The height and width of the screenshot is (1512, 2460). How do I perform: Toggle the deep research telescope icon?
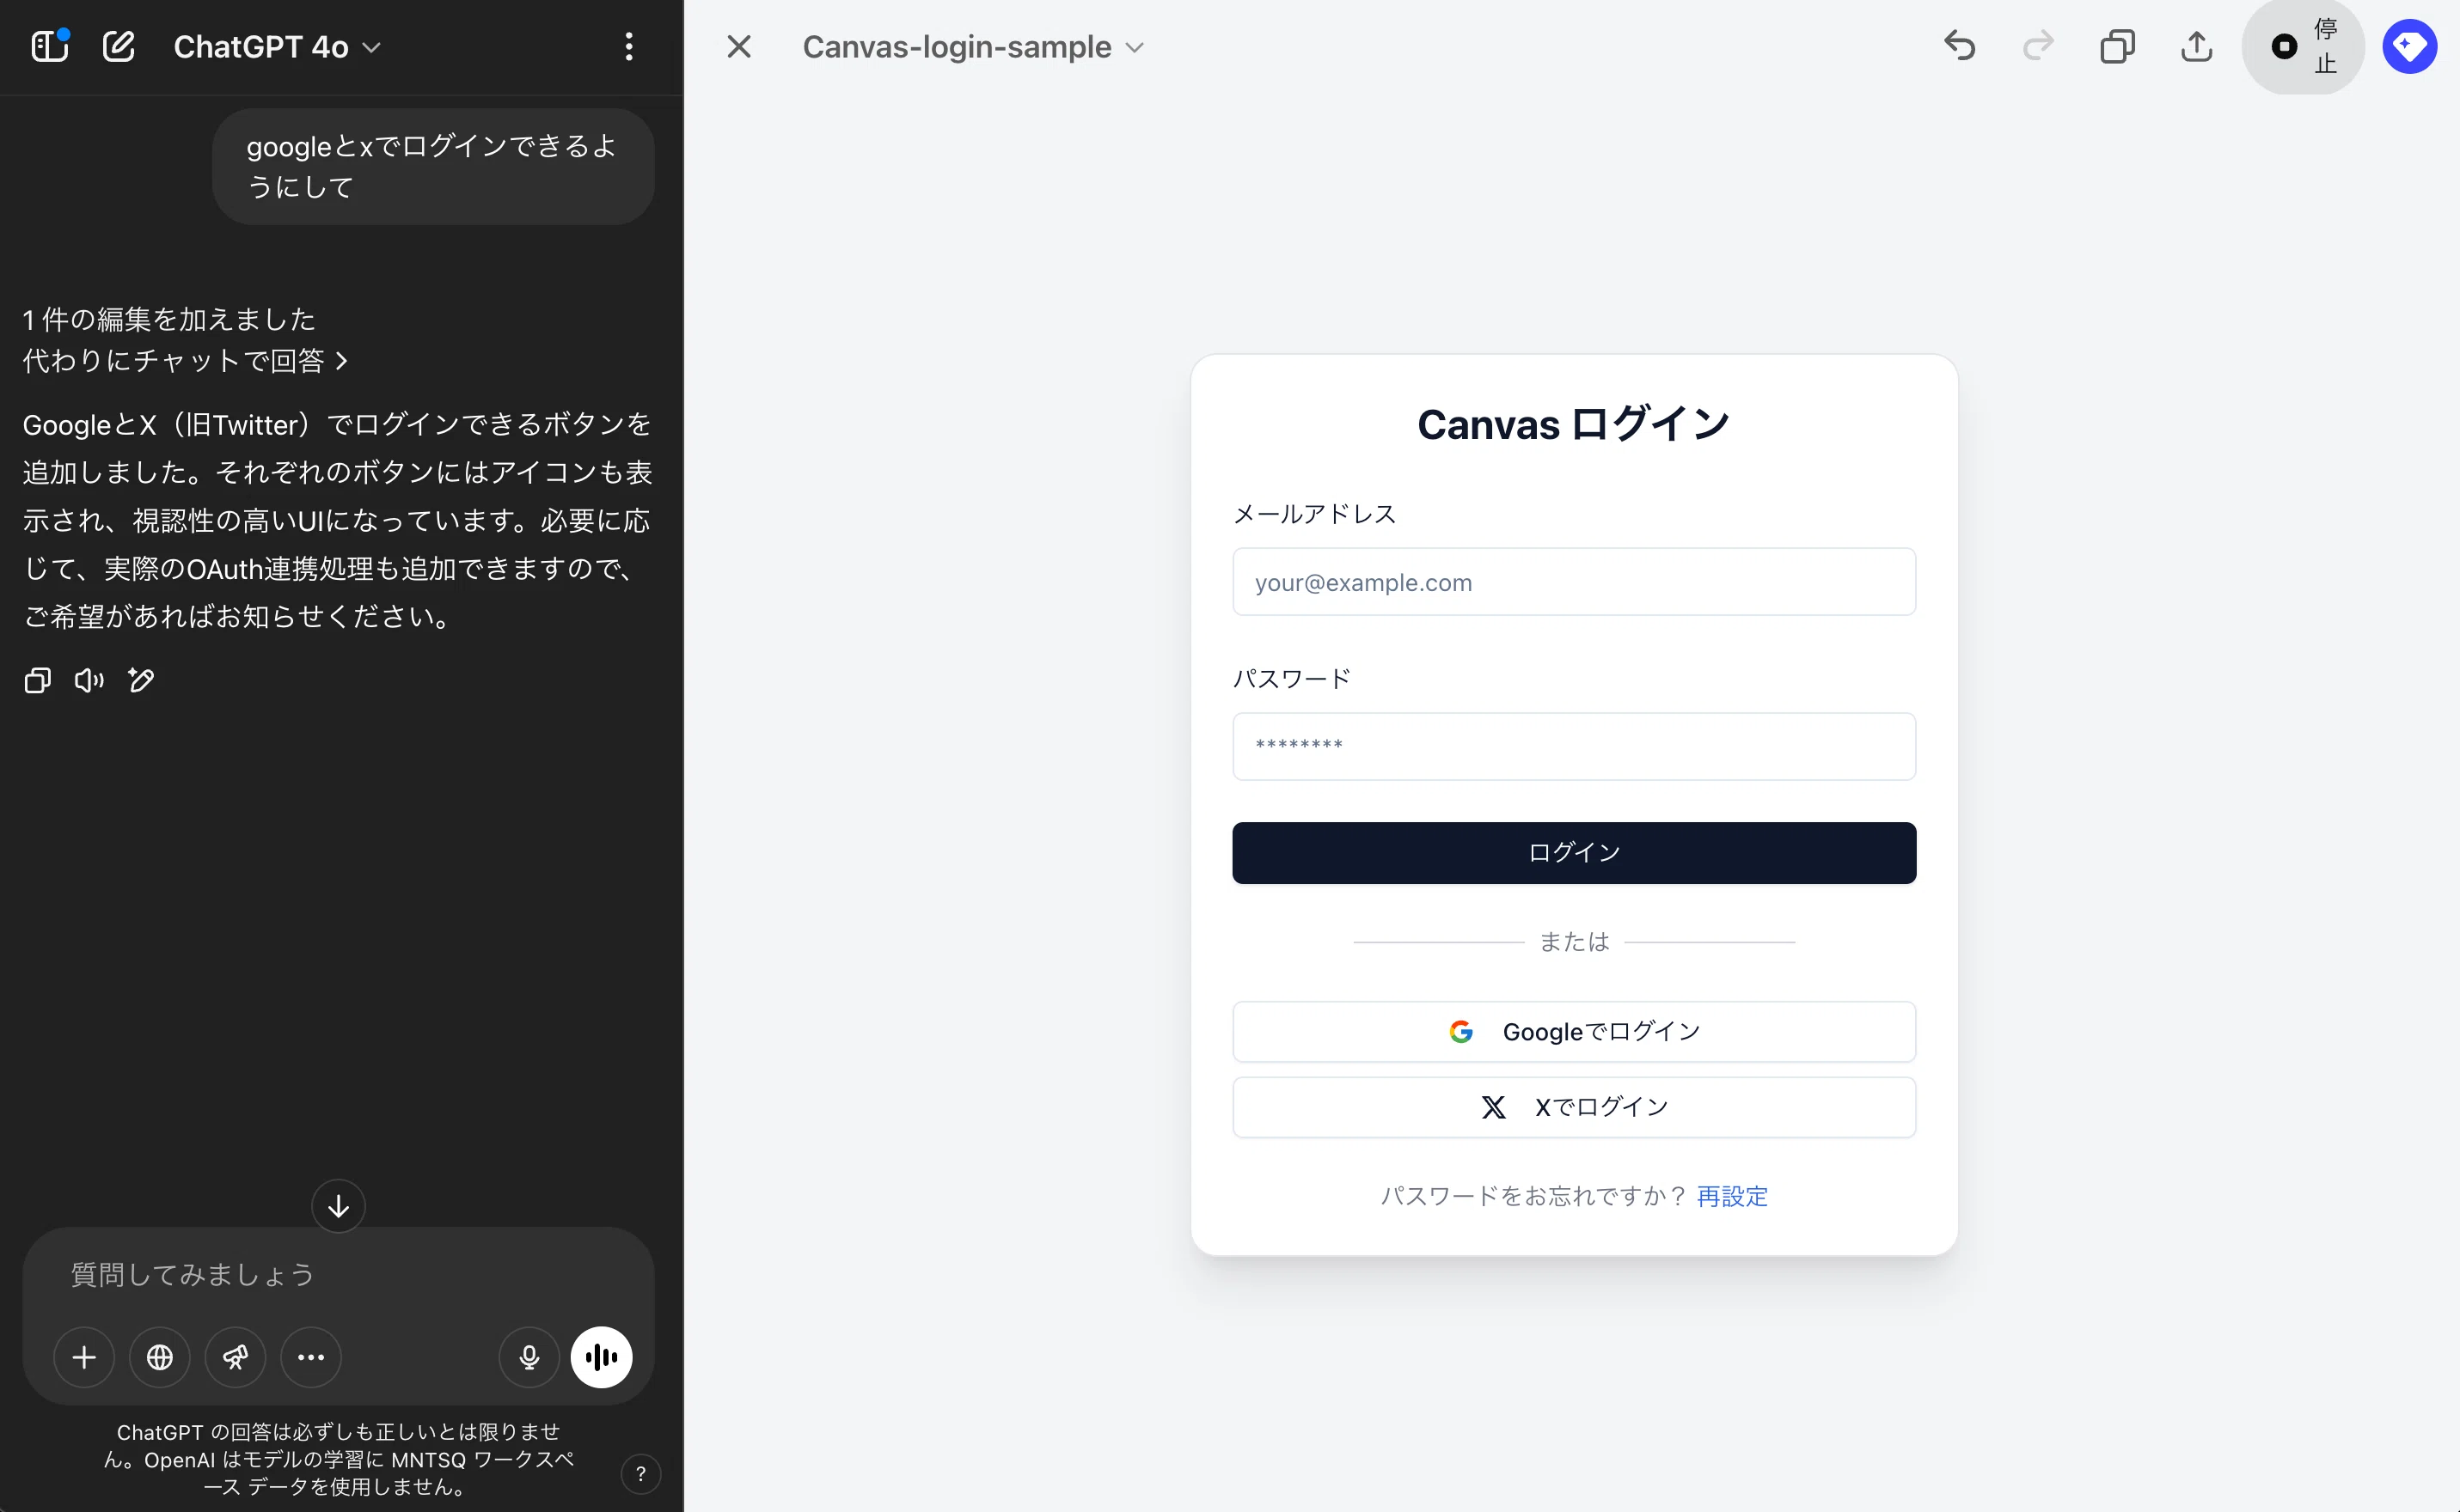[236, 1357]
